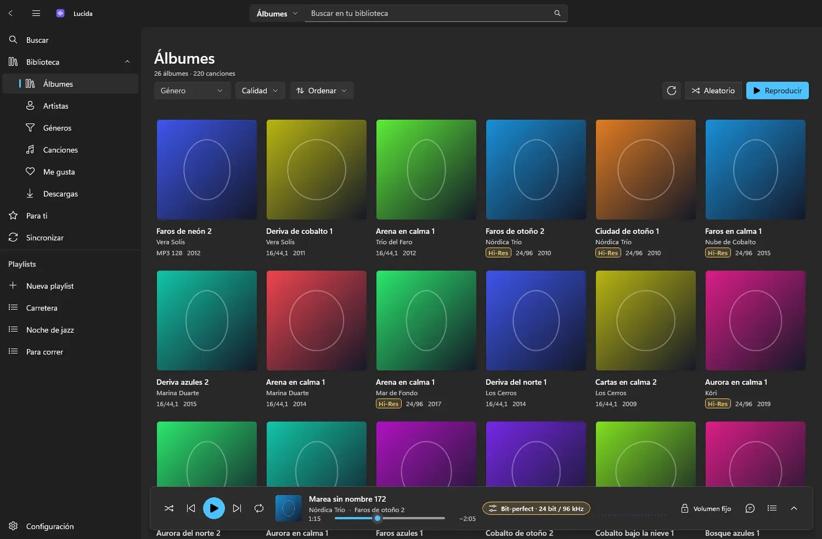Collapse the Biblioteca section chevron
The height and width of the screenshot is (539, 822).
point(127,62)
